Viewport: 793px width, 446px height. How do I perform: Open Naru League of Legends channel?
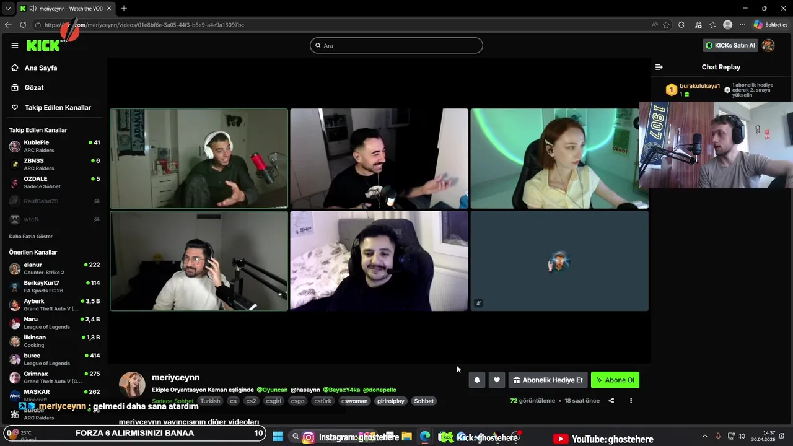click(54, 323)
